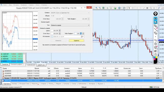Click the modify Take Profit input field
Screen dimensions: 164x92
click(78, 33)
